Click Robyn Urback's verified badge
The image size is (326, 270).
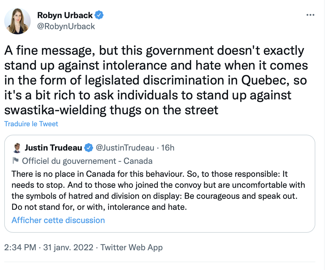[x=99, y=15]
